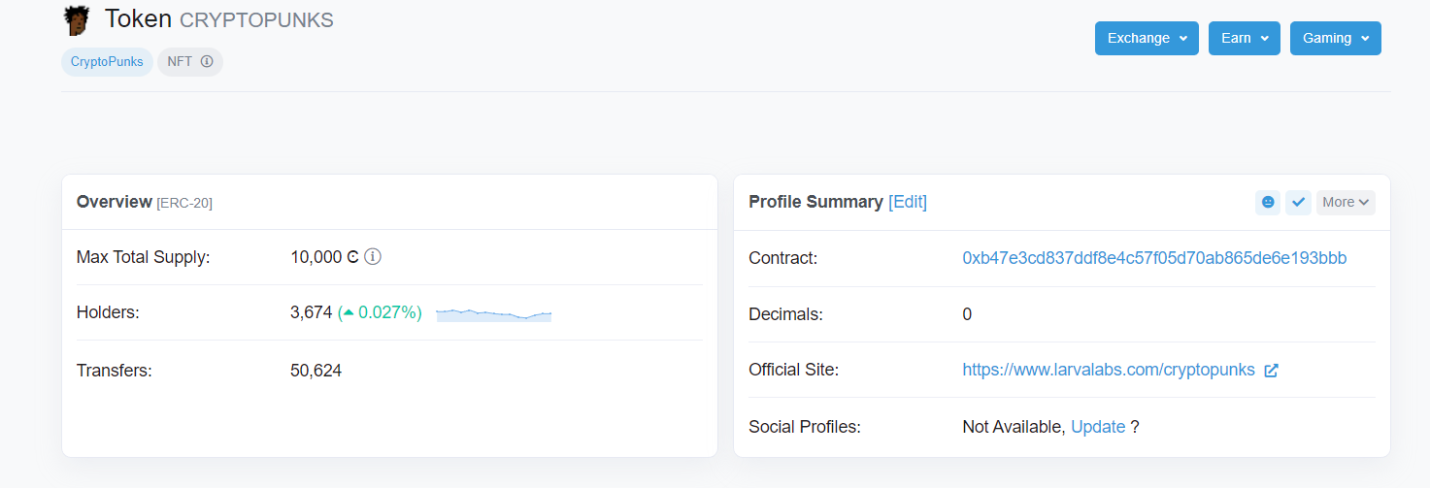This screenshot has width=1430, height=488.
Task: Click the info icon on NFT tag
Action: [x=207, y=62]
